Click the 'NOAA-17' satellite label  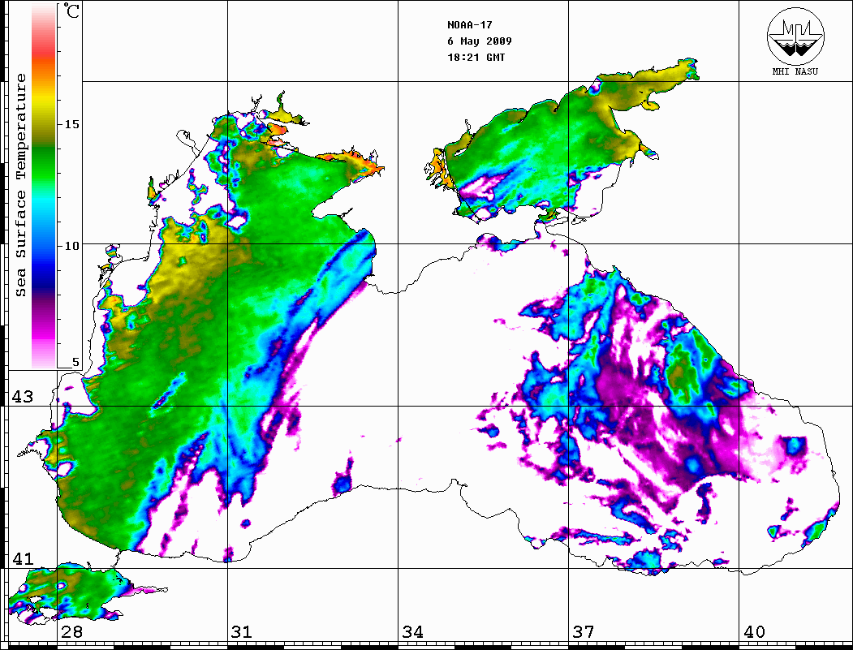pyautogui.click(x=469, y=25)
